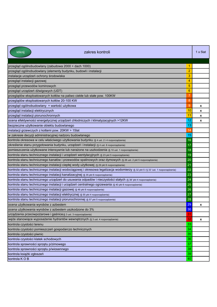Click the dark green cell numbered 20

click(x=189, y=160)
